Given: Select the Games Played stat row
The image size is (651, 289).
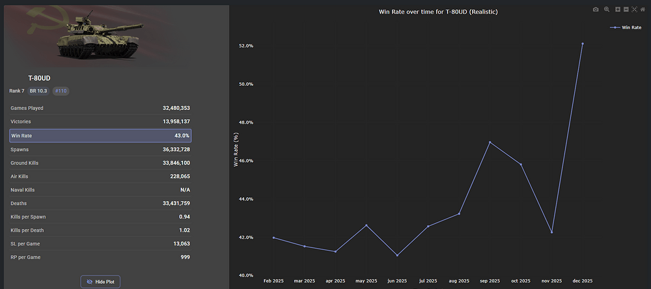Looking at the screenshot, I should tap(100, 108).
